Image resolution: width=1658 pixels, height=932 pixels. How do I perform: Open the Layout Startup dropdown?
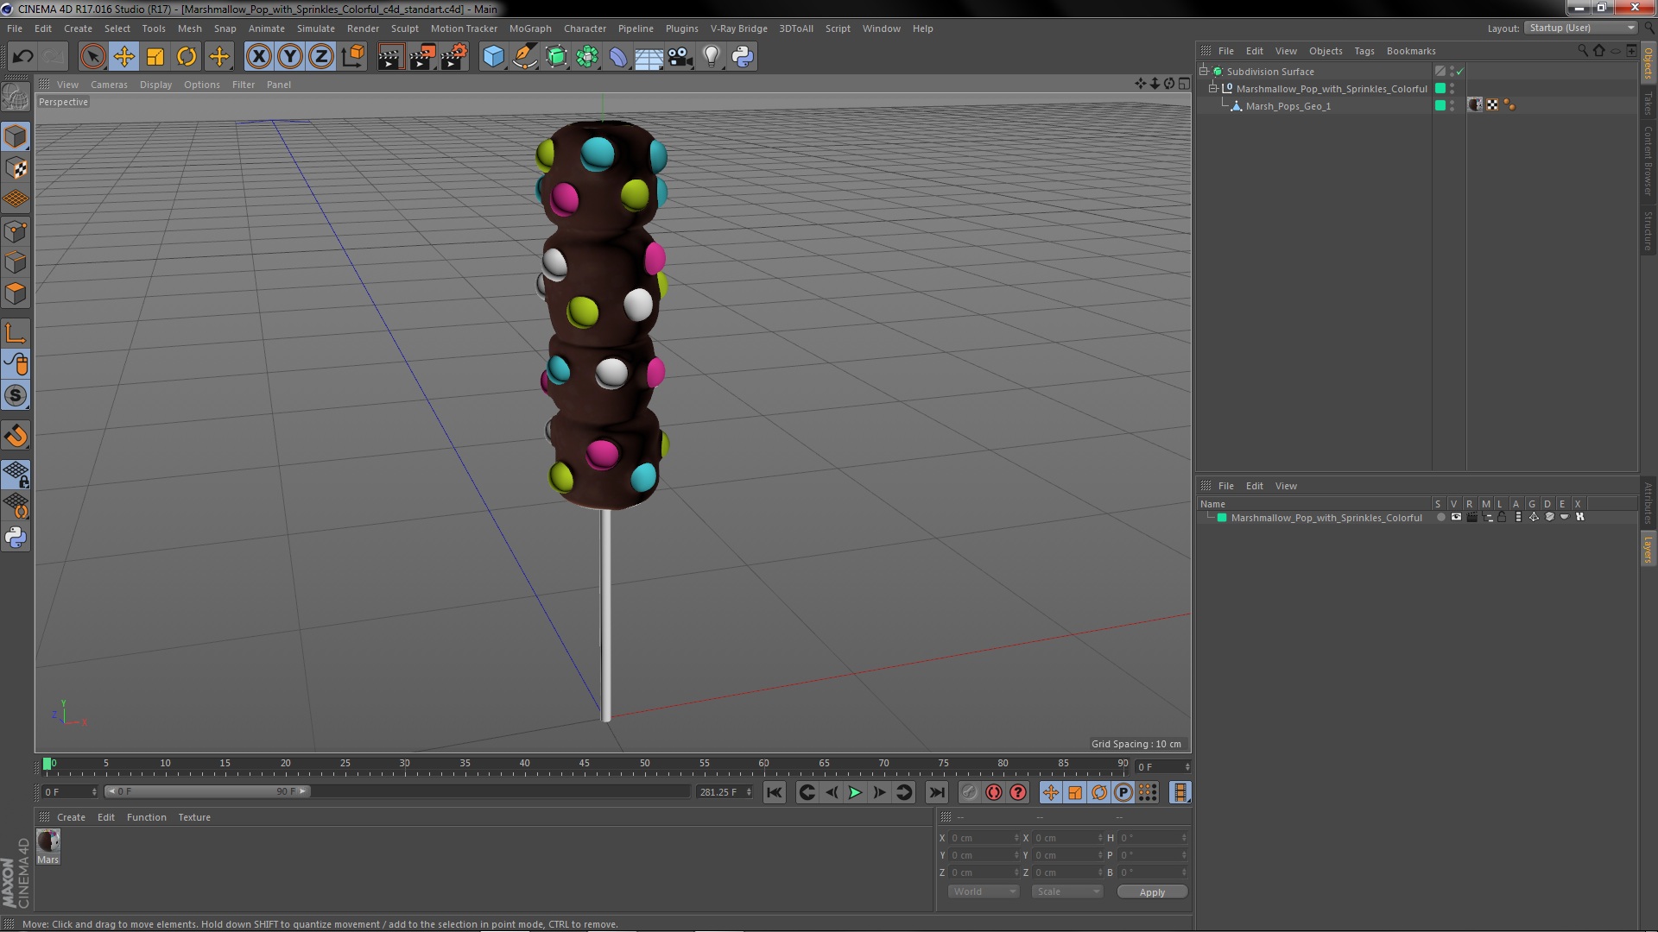1581,28
